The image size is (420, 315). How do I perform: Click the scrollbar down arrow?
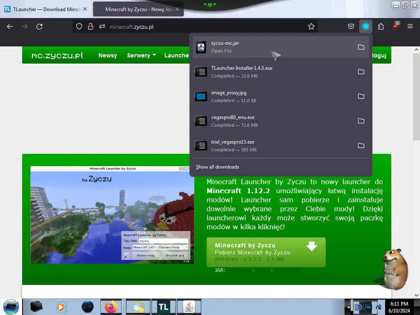coord(416,295)
